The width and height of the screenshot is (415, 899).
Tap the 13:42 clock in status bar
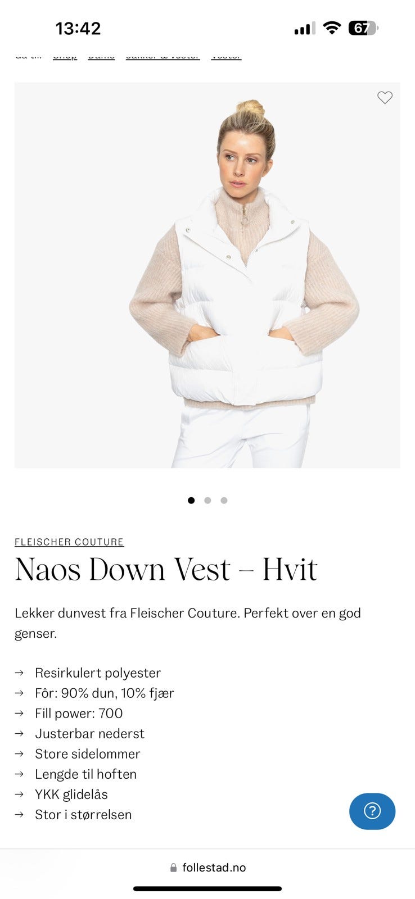point(78,28)
